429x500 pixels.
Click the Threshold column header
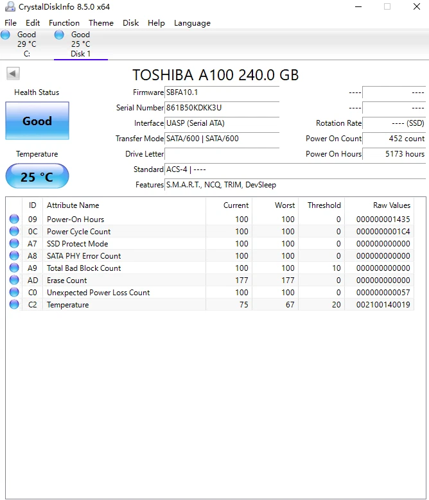click(x=322, y=205)
